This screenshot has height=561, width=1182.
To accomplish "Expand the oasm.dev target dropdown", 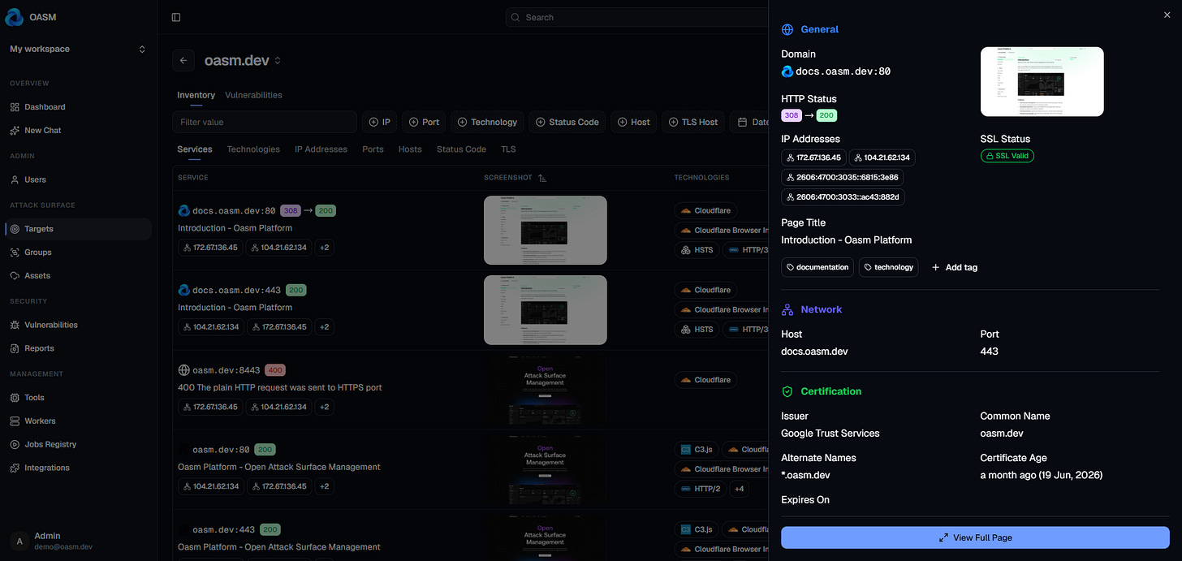I will point(278,61).
